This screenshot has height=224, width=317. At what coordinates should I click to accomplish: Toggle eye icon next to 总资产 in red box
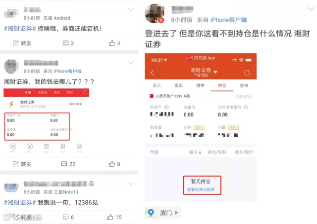tap(19, 115)
